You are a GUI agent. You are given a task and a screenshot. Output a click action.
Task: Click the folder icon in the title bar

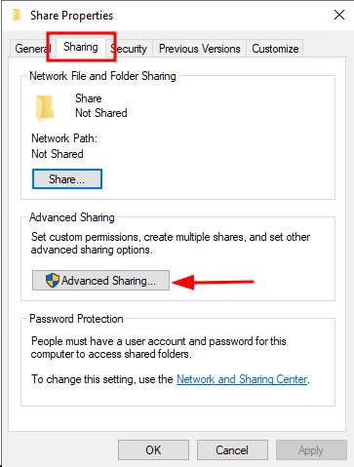click(x=17, y=16)
